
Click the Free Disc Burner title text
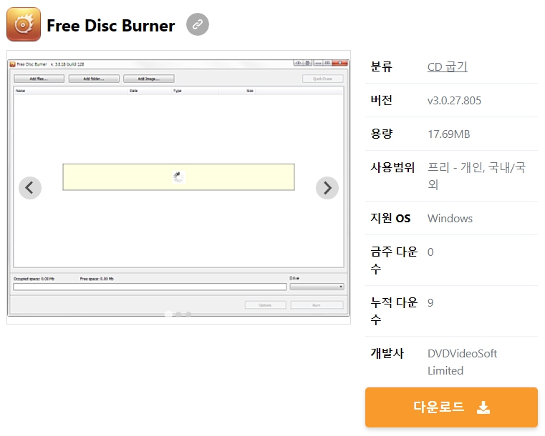(x=110, y=25)
